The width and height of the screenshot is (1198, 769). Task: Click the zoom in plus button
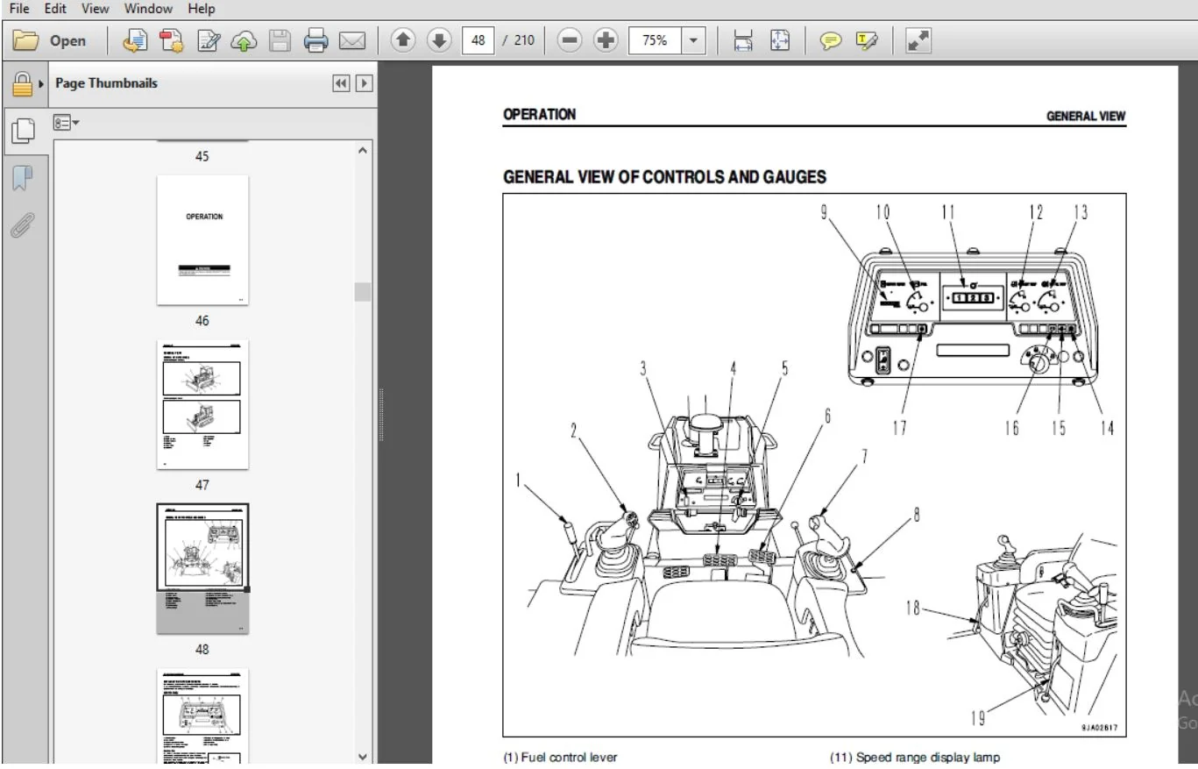(x=606, y=40)
